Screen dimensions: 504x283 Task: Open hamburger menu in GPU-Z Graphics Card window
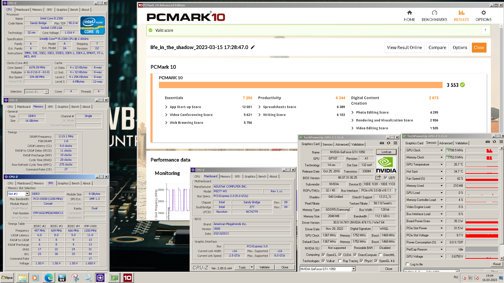[x=395, y=143]
